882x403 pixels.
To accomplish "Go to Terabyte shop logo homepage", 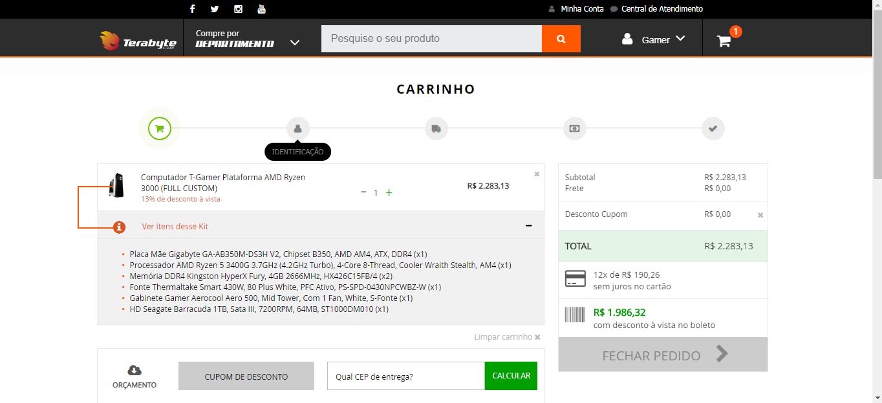I will 138,40.
